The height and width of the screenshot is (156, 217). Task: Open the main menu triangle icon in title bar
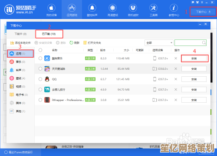pos(202,2)
